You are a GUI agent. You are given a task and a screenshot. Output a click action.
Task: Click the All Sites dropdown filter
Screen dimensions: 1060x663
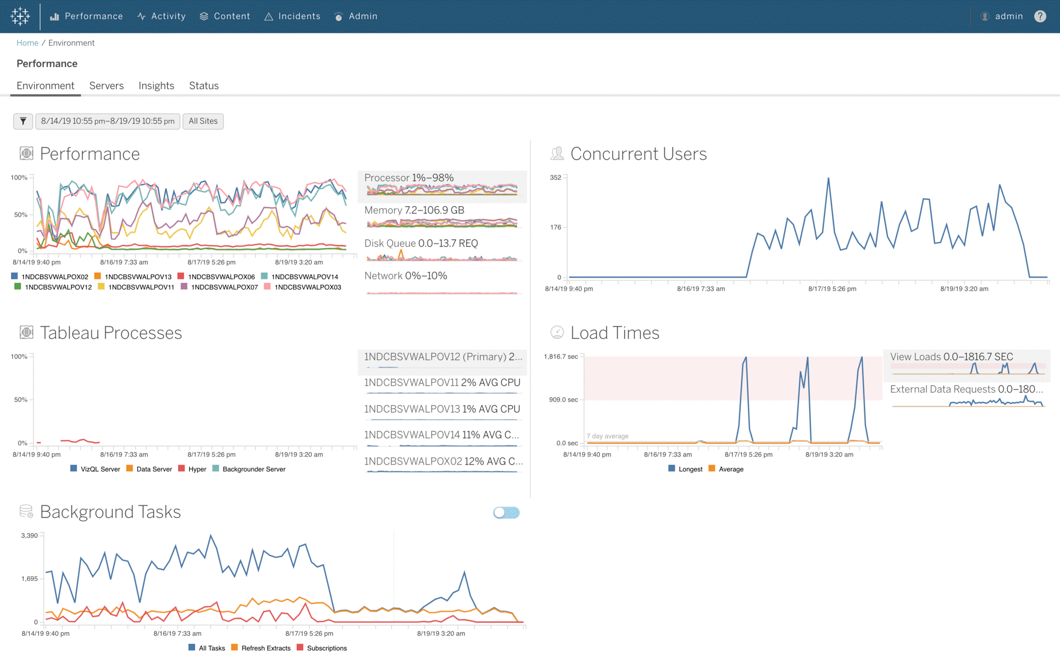point(204,121)
